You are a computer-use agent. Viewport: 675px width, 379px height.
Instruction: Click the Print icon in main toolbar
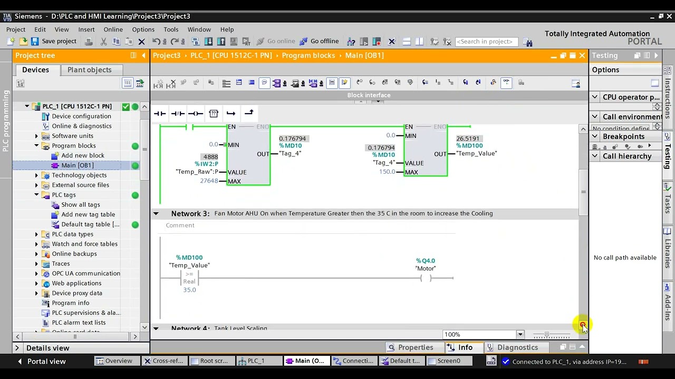[x=89, y=41]
